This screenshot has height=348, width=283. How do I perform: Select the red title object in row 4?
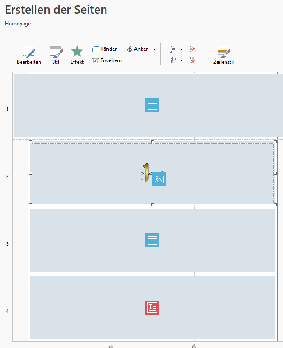(152, 307)
